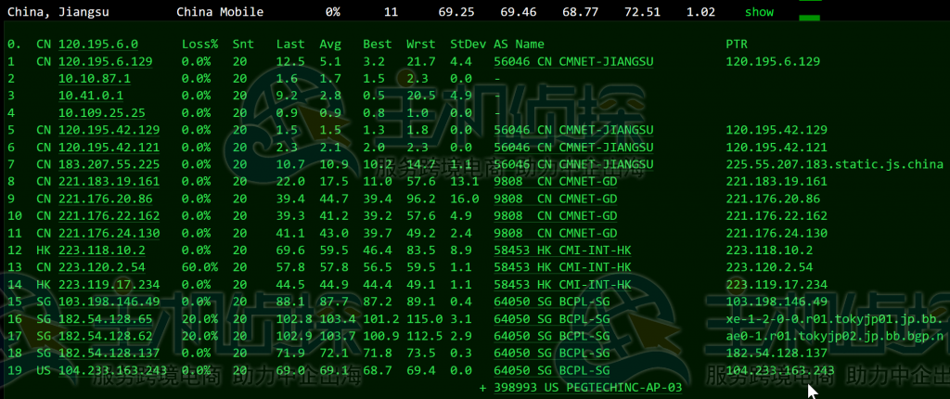
Task: Open hop 18 IP link 182.54.128.137
Action: tap(109, 353)
